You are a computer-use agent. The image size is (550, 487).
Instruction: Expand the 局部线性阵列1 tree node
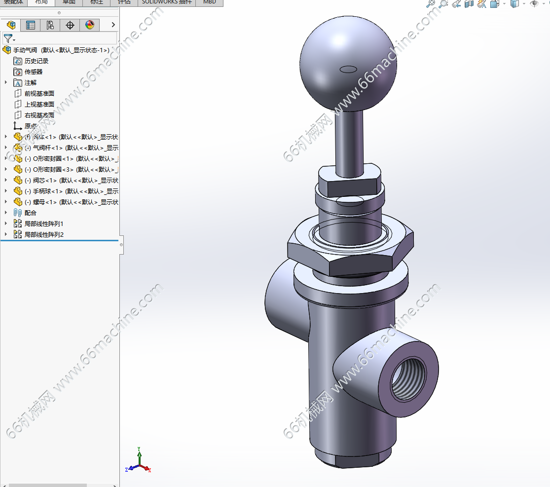6,224
